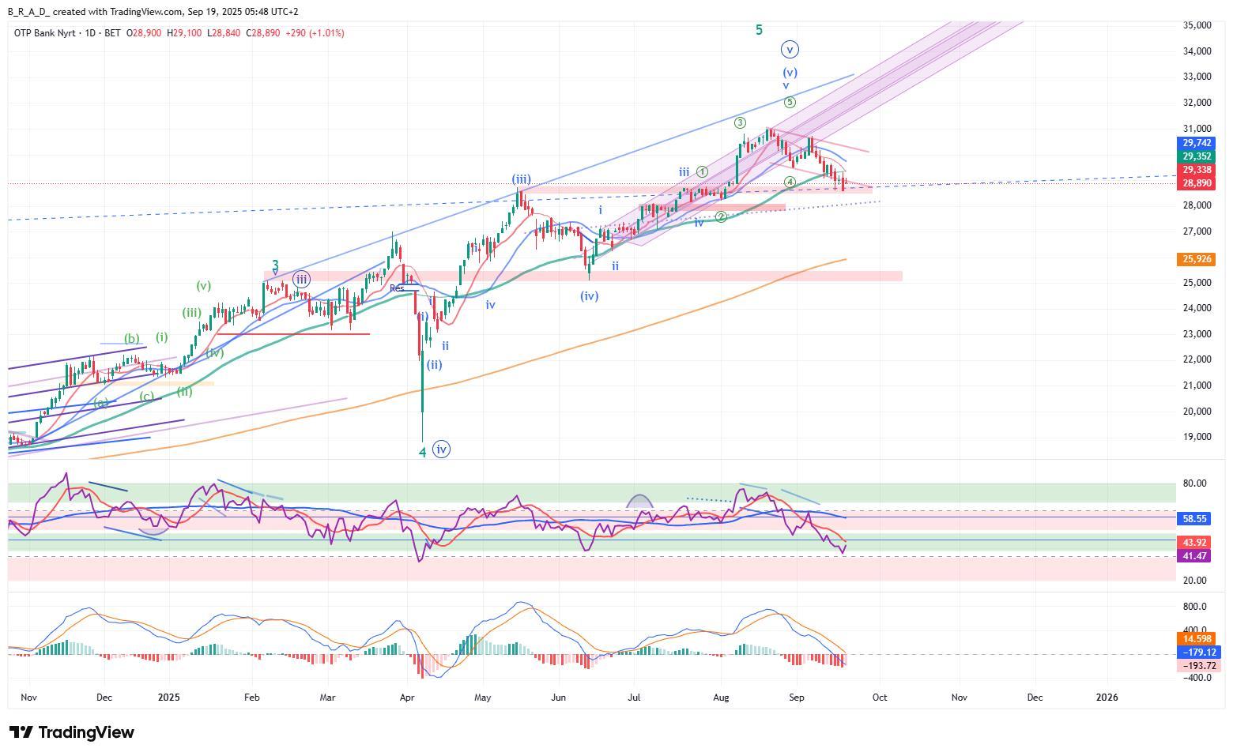This screenshot has width=1233, height=756.
Task: Click the 35,000 price axis tick
Action: click(1197, 25)
